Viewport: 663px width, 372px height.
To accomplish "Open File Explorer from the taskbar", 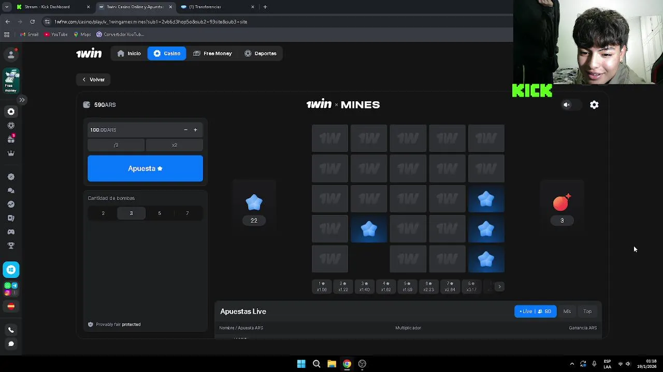I will (x=331, y=364).
